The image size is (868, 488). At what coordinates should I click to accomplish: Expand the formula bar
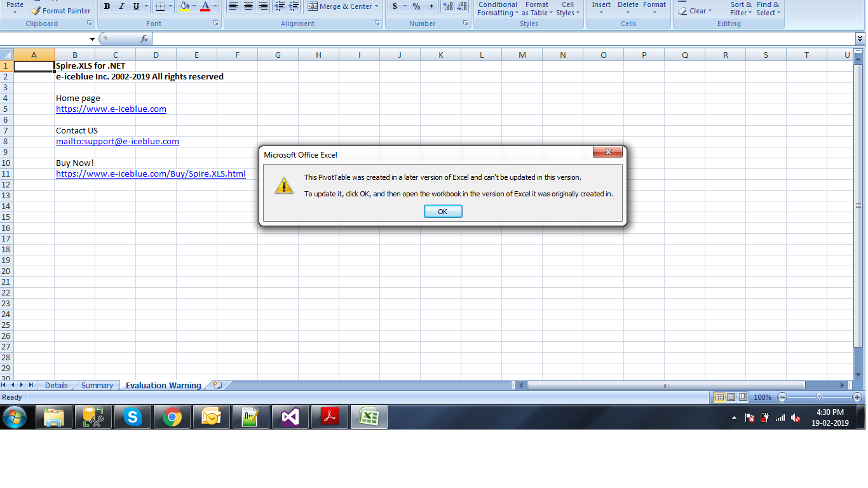(x=860, y=39)
